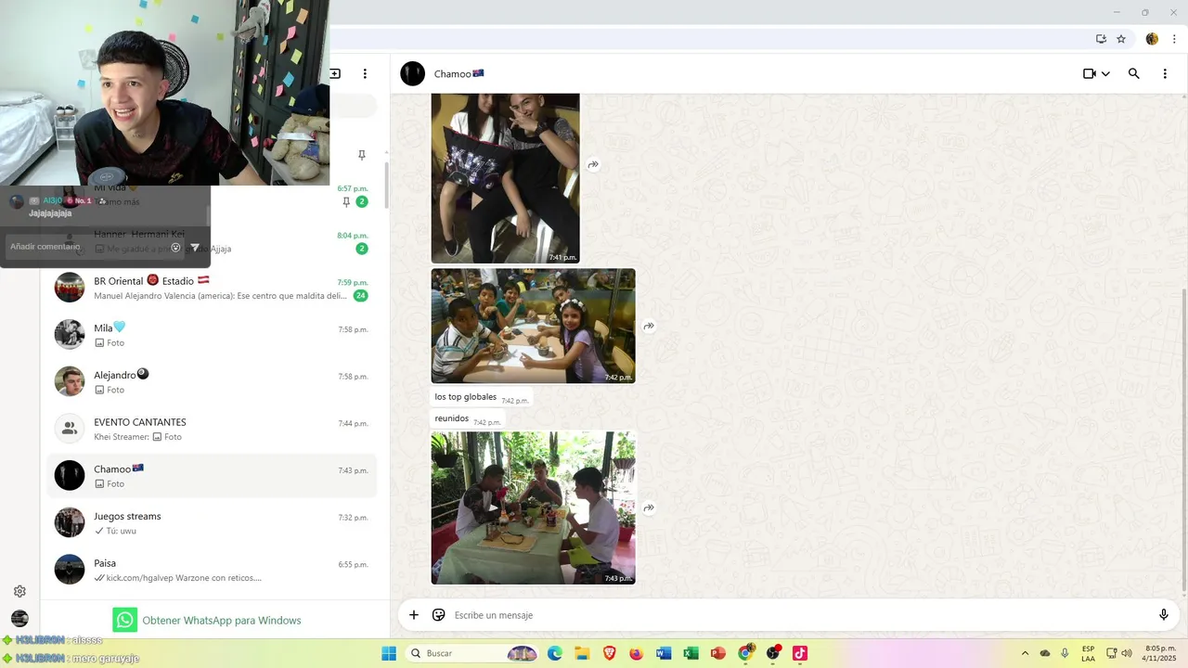Select the Chamoo chat in the list
The width and height of the screenshot is (1188, 668).
(212, 476)
